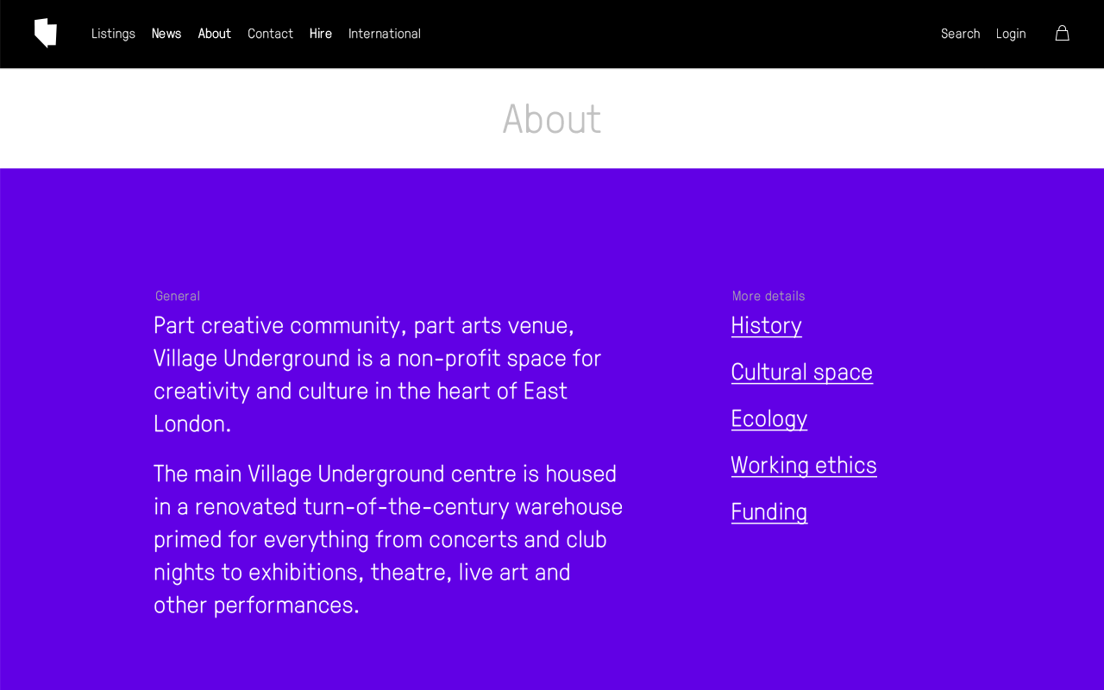Screen dimensions: 1104x690
Task: Go to the News page
Action: (166, 34)
